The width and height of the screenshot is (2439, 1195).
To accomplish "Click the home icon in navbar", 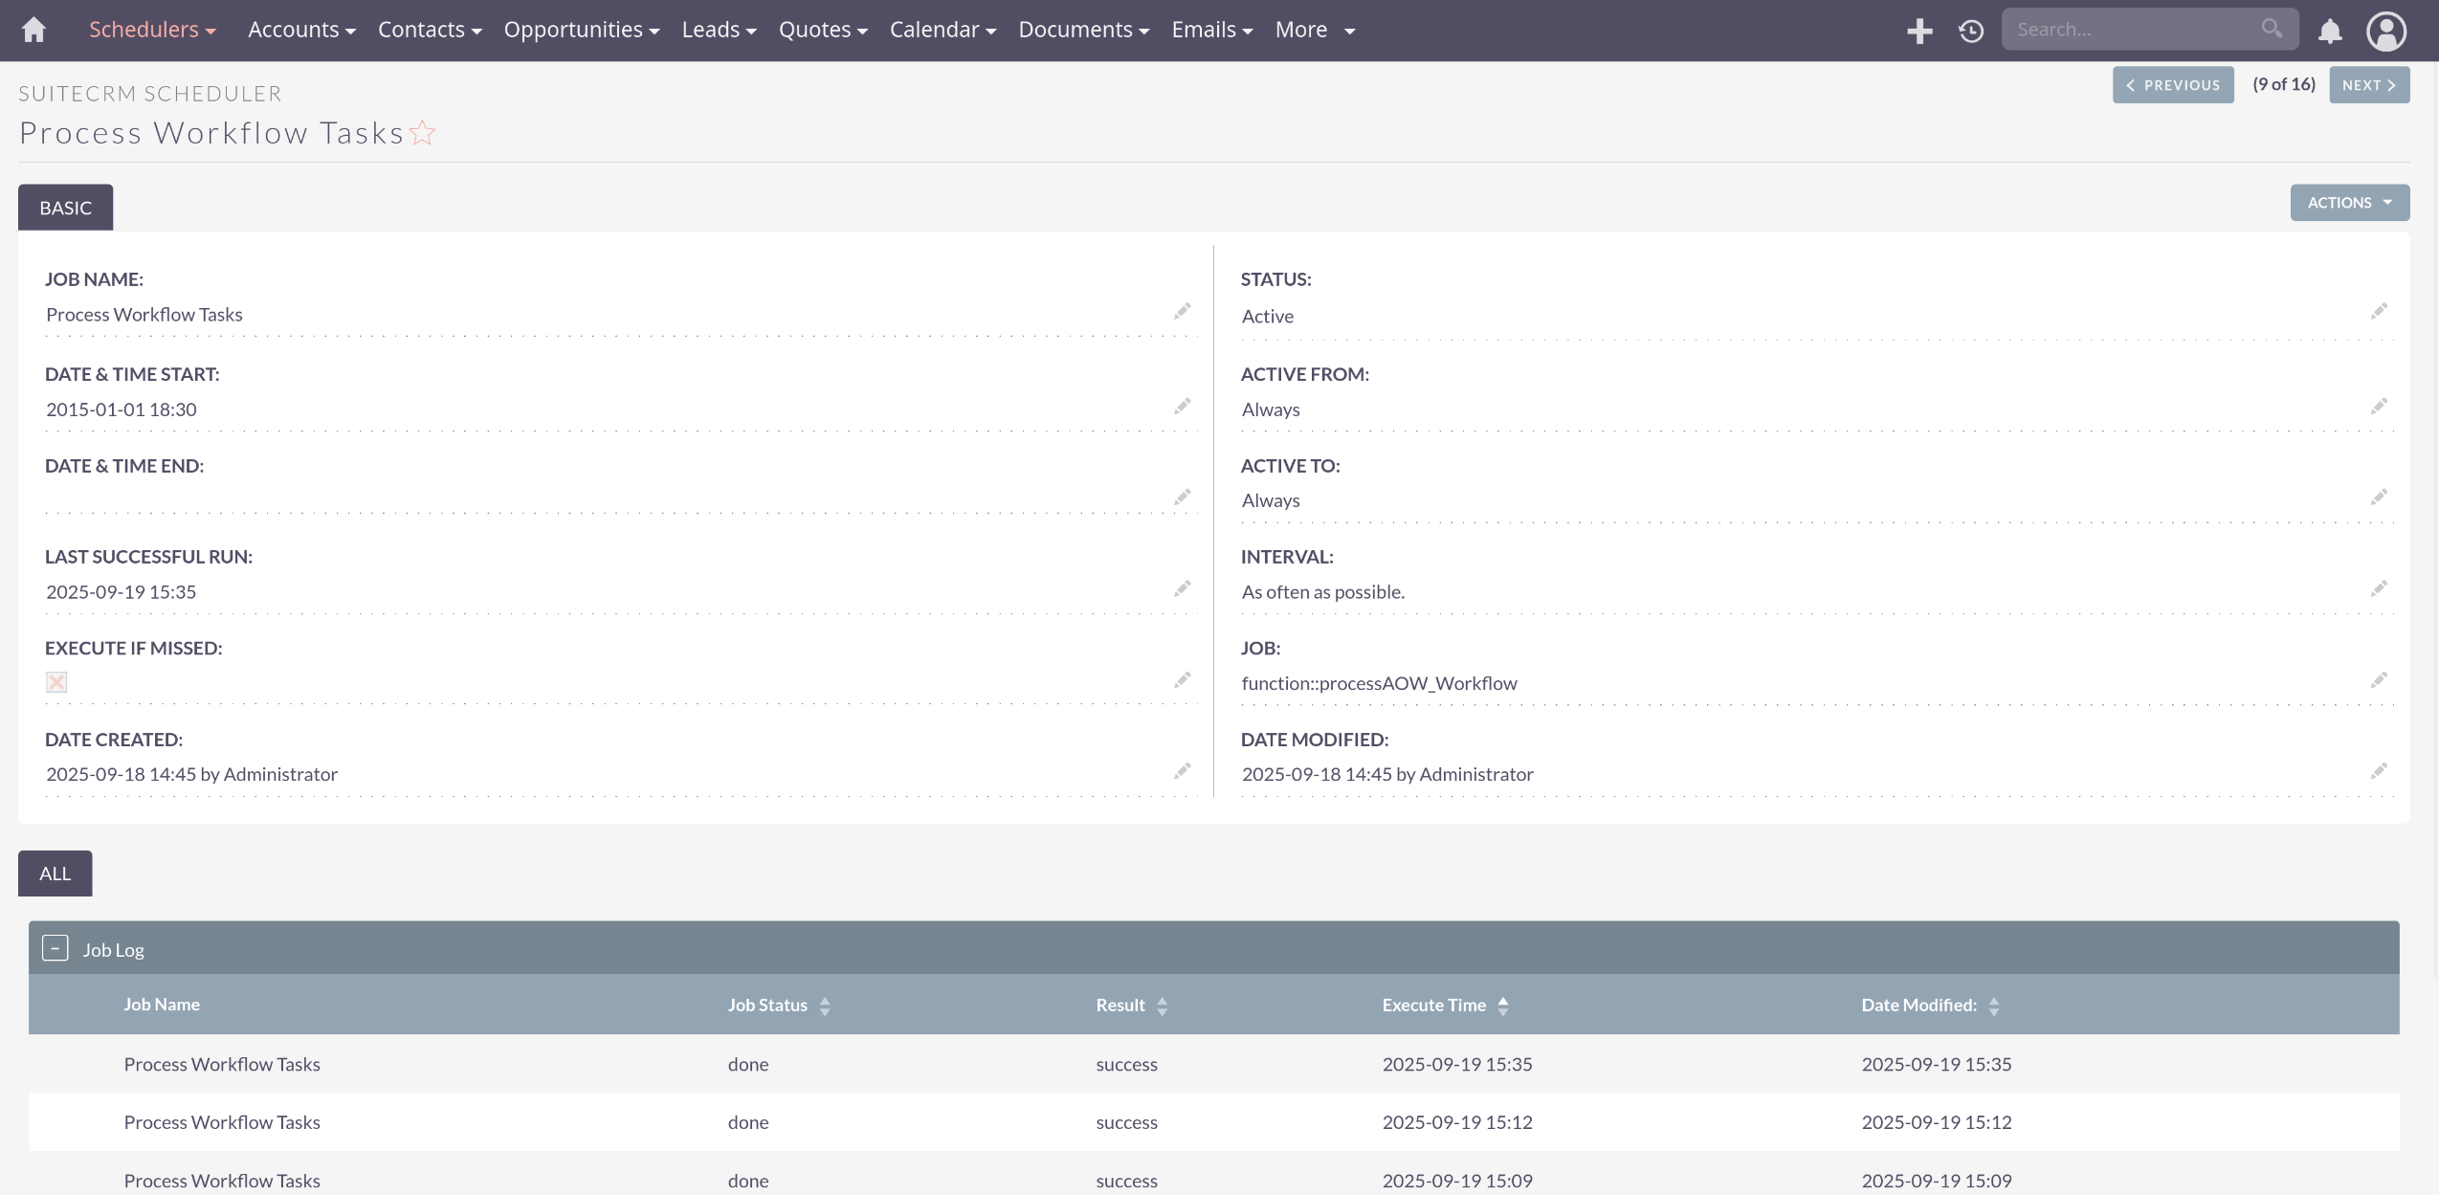I will pos(33,30).
